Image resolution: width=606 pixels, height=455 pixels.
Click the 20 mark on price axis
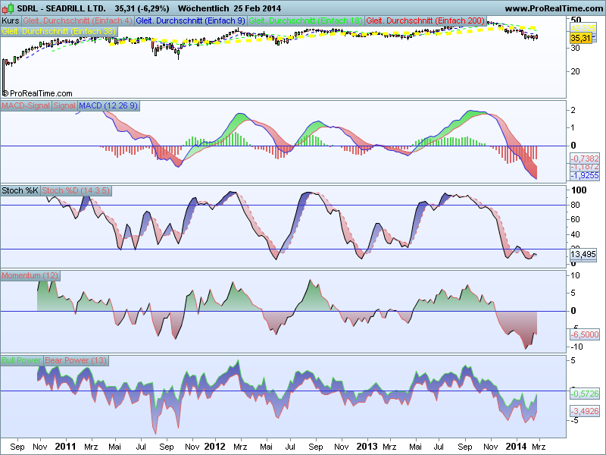point(575,71)
